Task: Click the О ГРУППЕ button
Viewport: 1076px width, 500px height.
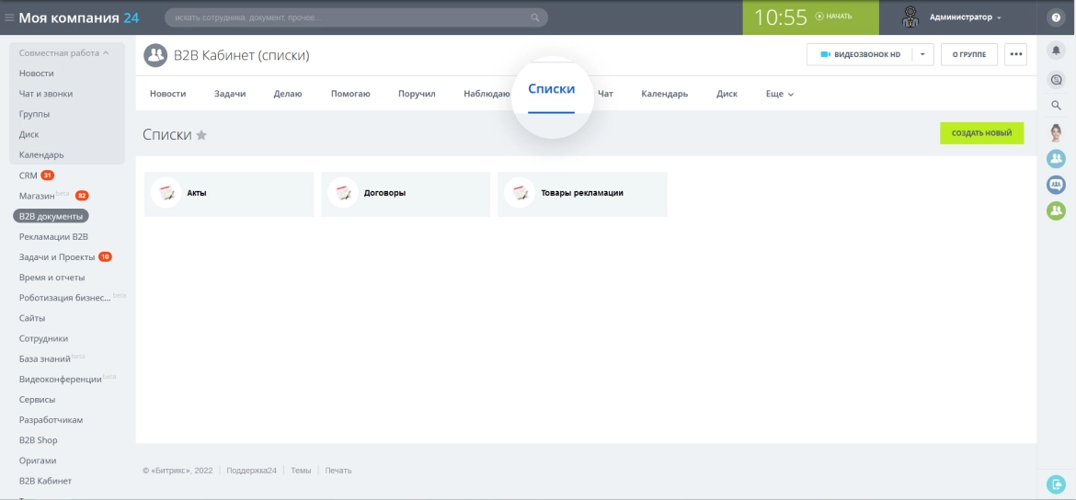Action: click(969, 54)
